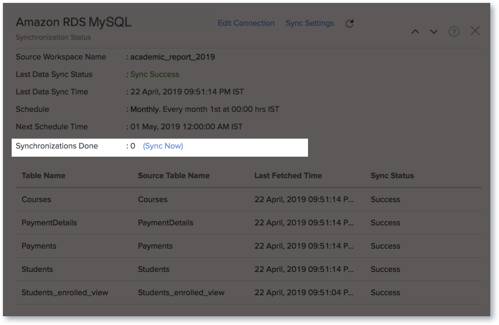
Task: Click Payments in Source Table Name column
Action: click(155, 246)
